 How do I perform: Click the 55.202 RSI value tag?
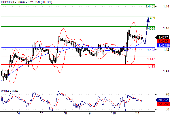[163, 100]
